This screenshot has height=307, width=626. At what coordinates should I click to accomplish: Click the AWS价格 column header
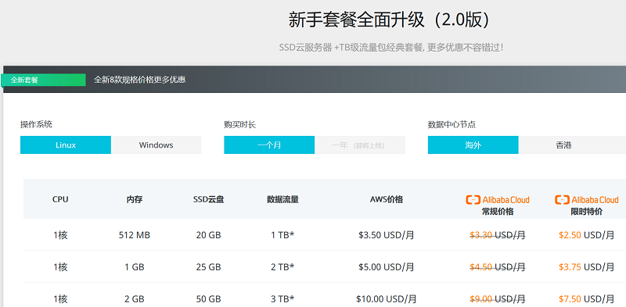pos(387,199)
